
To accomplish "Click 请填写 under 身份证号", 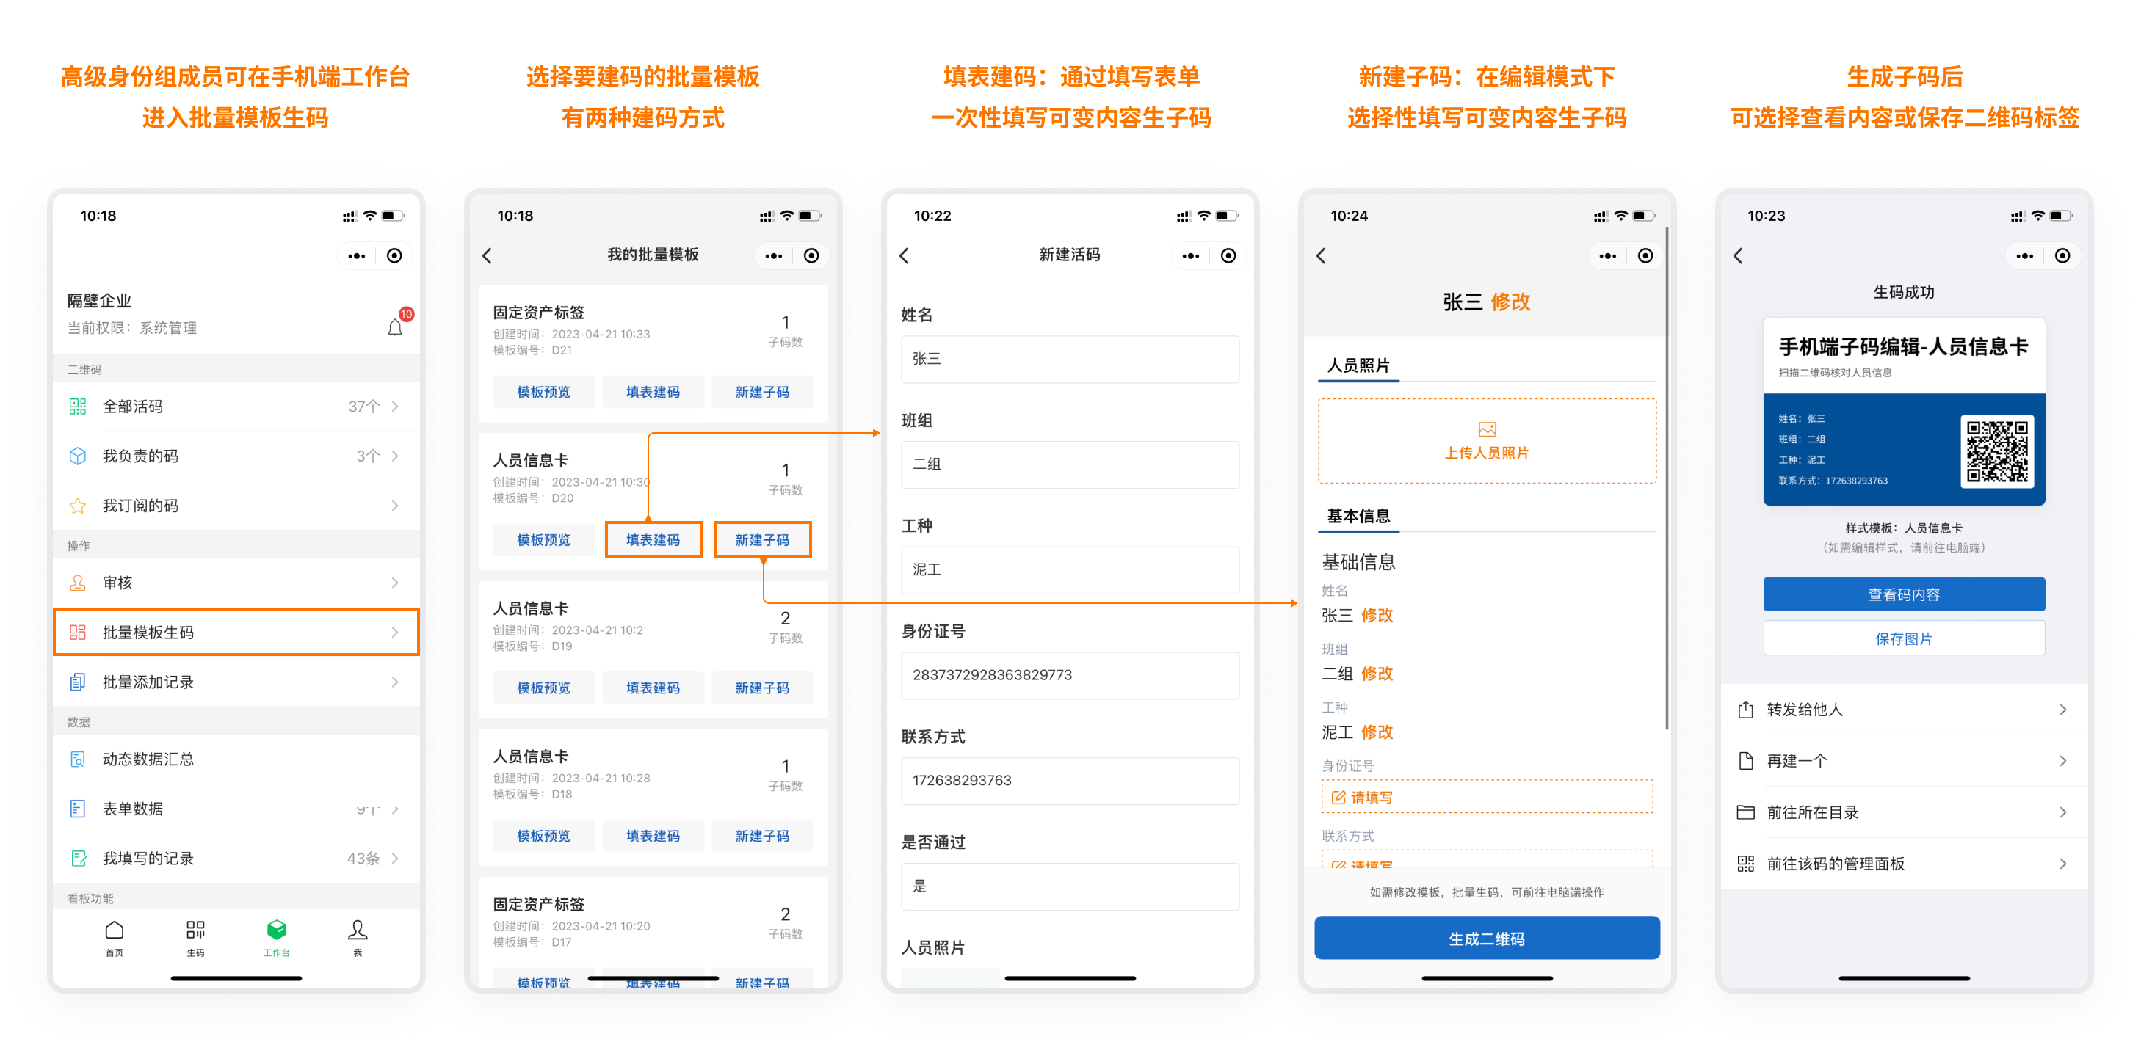I will click(x=1487, y=797).
